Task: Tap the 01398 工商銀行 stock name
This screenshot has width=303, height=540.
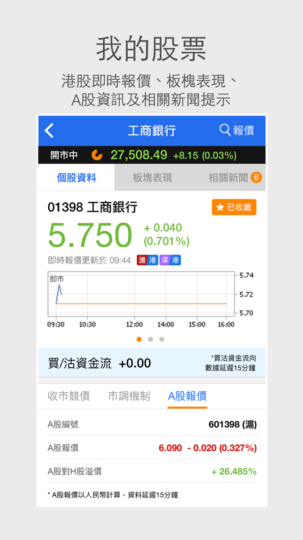Action: tap(92, 207)
